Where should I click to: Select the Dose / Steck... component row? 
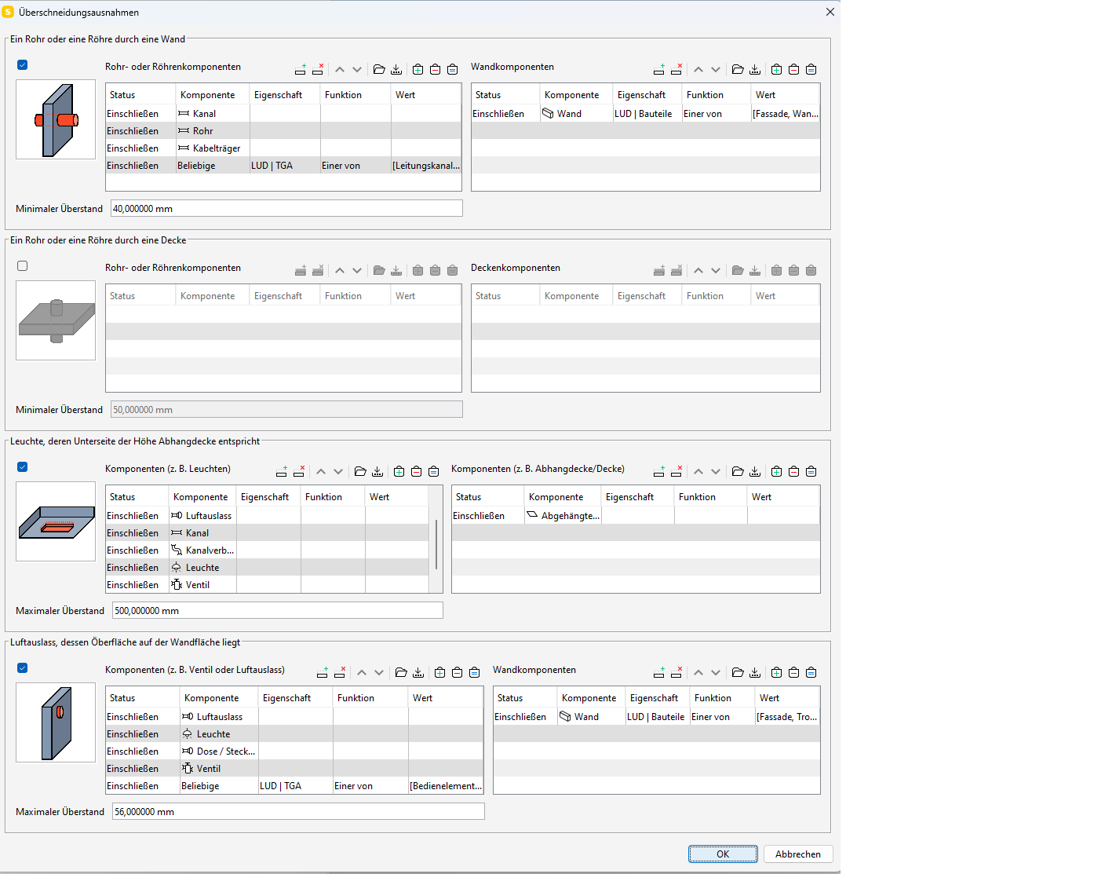(294, 751)
